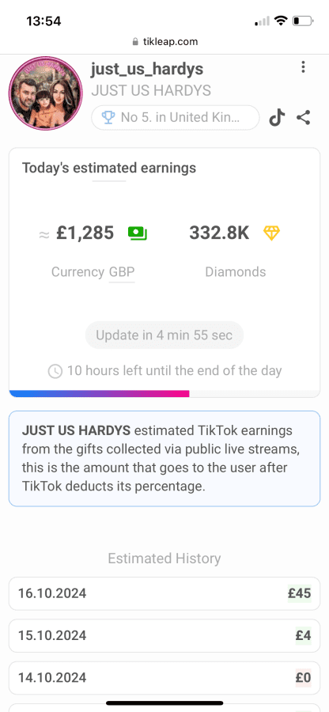Expand the No 5. in United Kingdom ranking
This screenshot has height=712, width=329.
tap(175, 118)
